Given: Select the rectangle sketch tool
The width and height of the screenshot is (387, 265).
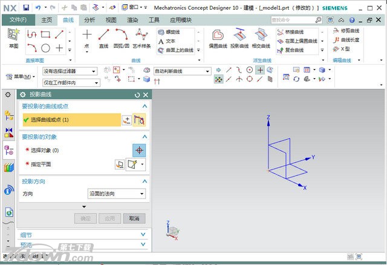Looking at the screenshot, I should 45,34.
